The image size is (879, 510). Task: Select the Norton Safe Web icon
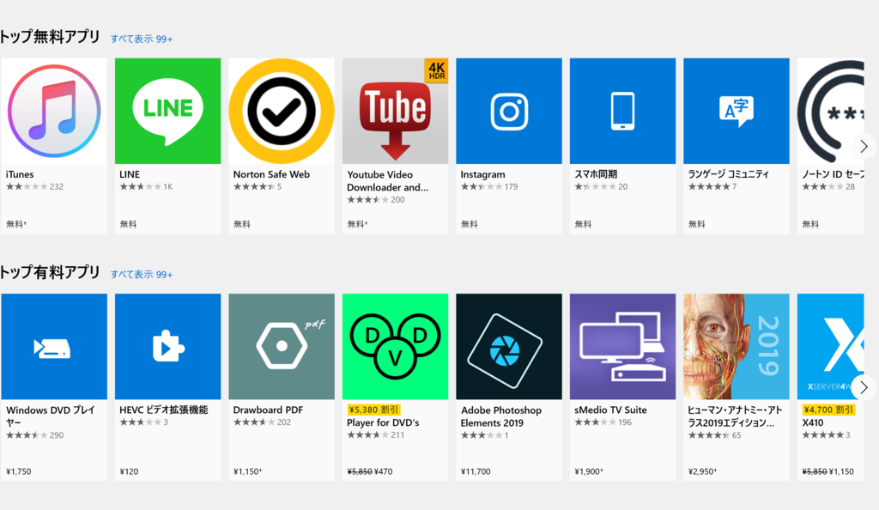(282, 111)
